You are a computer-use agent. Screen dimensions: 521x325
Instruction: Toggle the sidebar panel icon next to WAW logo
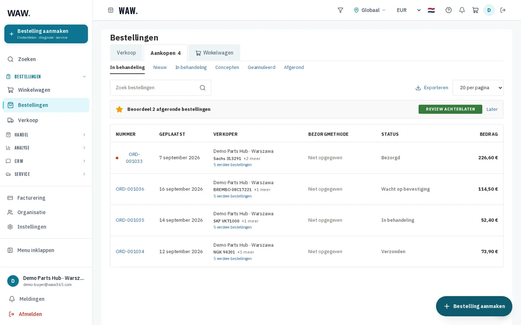tap(111, 10)
